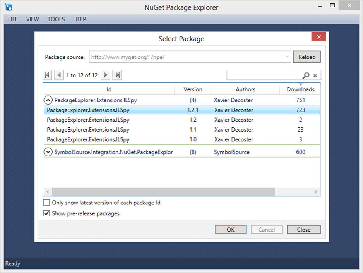Viewport: 363px width, 273px height.
Task: Click the 751 downloads group total
Action: pos(300,100)
